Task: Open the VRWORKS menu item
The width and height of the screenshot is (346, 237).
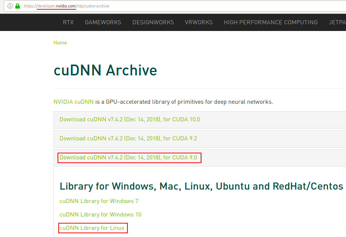Action: point(199,22)
